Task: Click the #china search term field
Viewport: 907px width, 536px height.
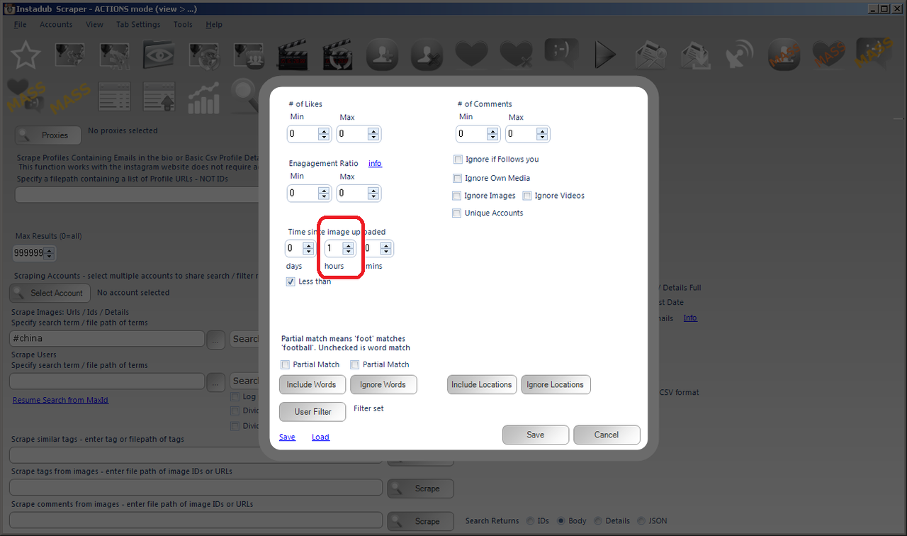Action: point(107,339)
